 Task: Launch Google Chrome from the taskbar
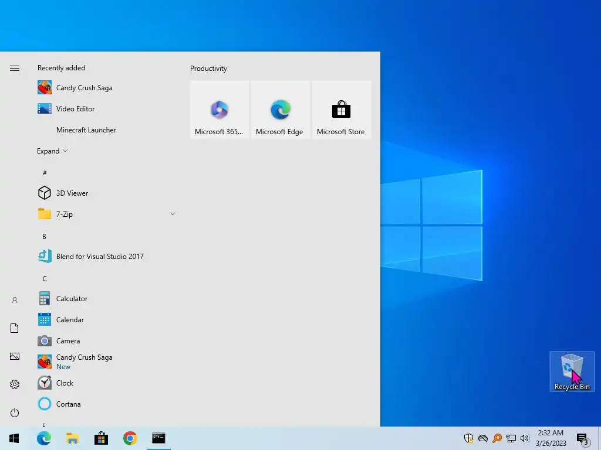tap(130, 438)
